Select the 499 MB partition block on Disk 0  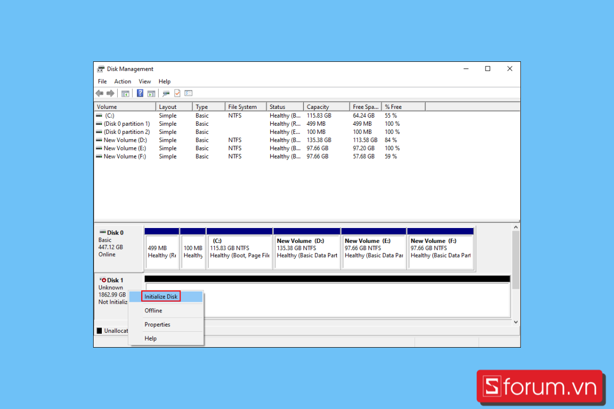click(x=162, y=248)
